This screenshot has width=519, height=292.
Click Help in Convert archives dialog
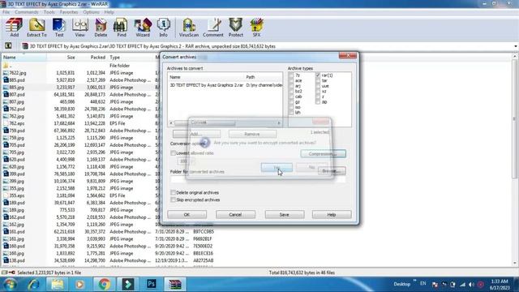pos(332,214)
